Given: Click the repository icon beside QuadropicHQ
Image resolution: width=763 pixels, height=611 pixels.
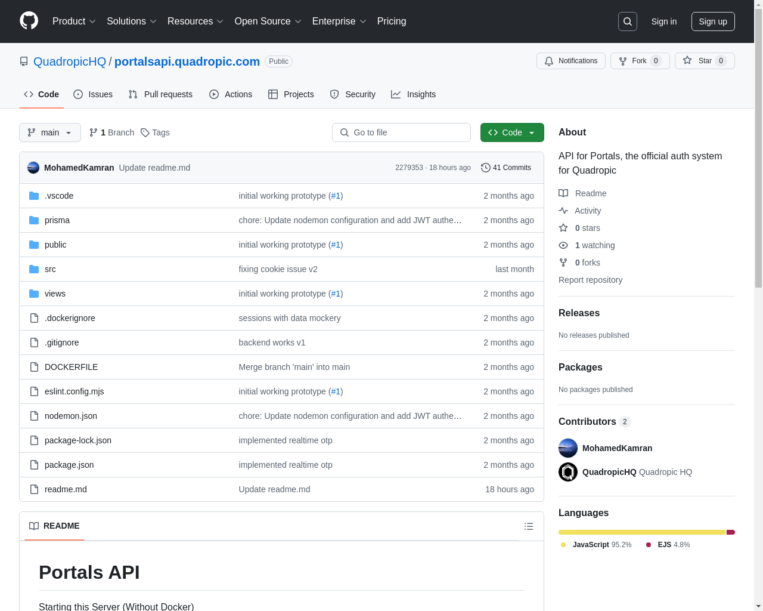Looking at the screenshot, I should [x=24, y=61].
